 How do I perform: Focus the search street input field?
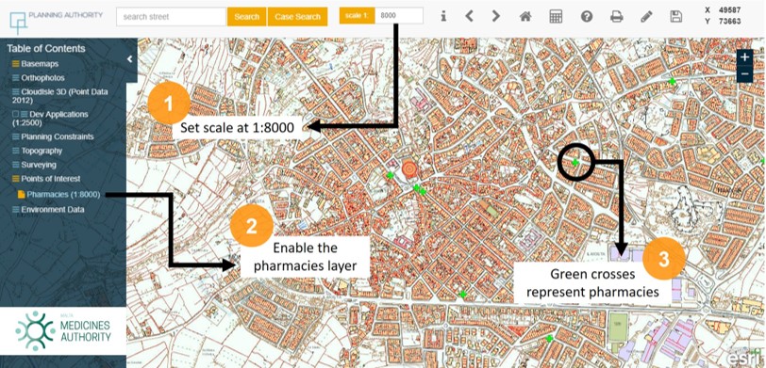coord(171,17)
